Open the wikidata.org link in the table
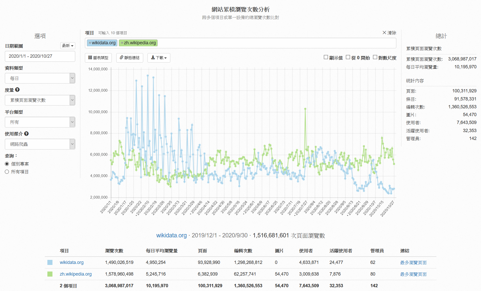481x291 pixels. click(72, 262)
